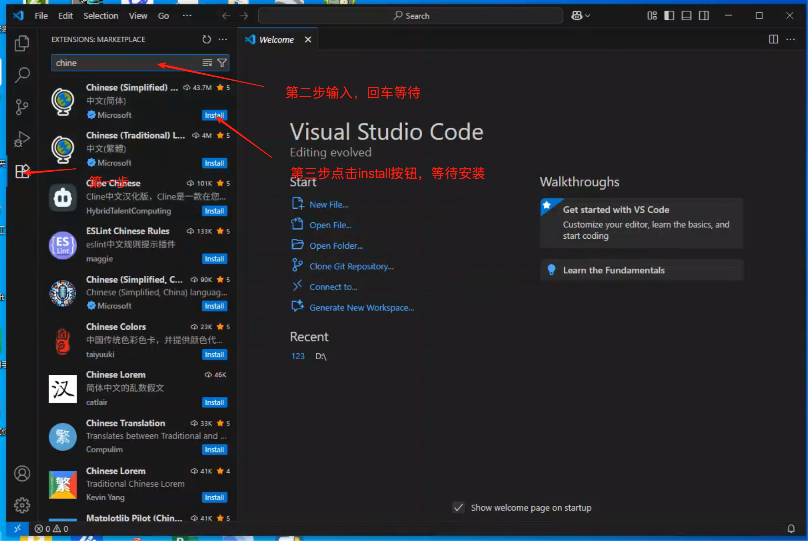Screen dimensions: 808x541
Task: Open editor More Actions ellipsis
Action: point(791,39)
